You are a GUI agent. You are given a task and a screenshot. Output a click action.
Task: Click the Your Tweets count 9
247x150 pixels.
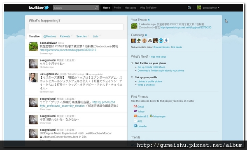(149, 20)
